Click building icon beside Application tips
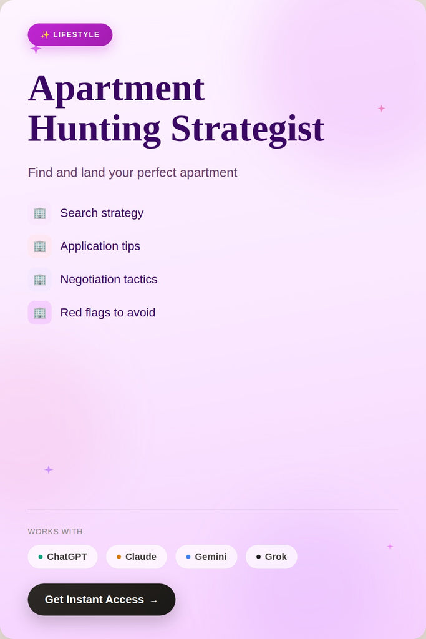This screenshot has width=426, height=639. 39,246
